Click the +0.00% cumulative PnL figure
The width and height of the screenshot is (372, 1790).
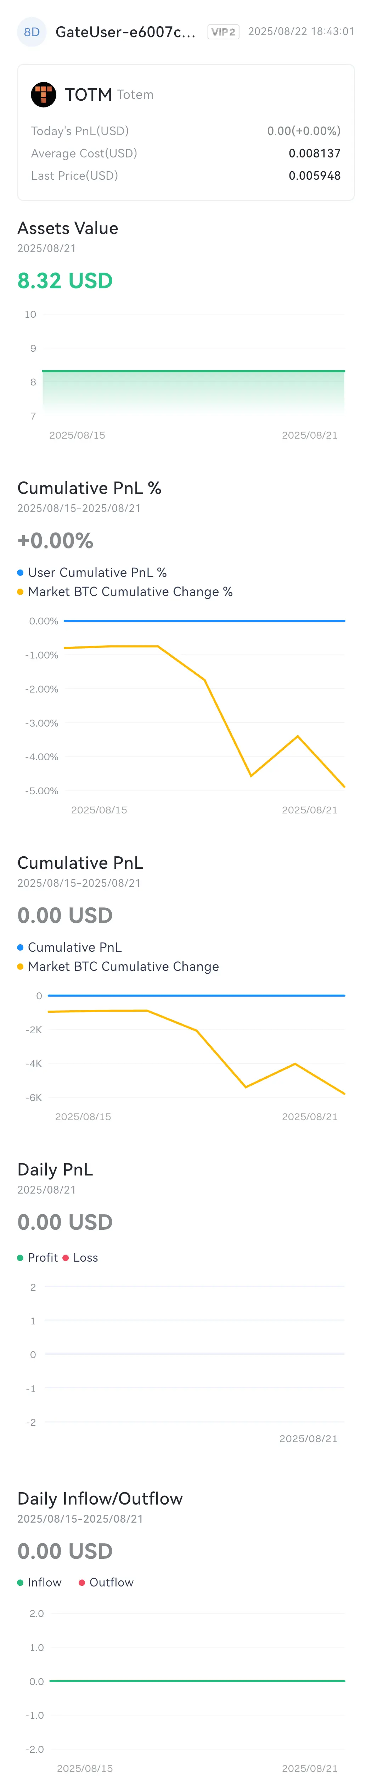tap(56, 541)
